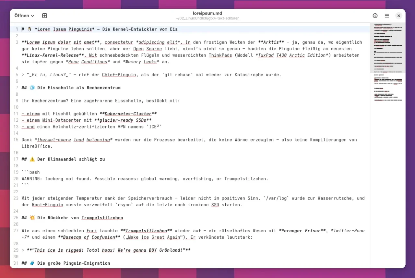Place cursor on word Kubernetes-Cluster

(128, 114)
